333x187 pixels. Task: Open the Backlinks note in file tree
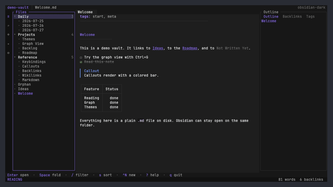click(32, 71)
